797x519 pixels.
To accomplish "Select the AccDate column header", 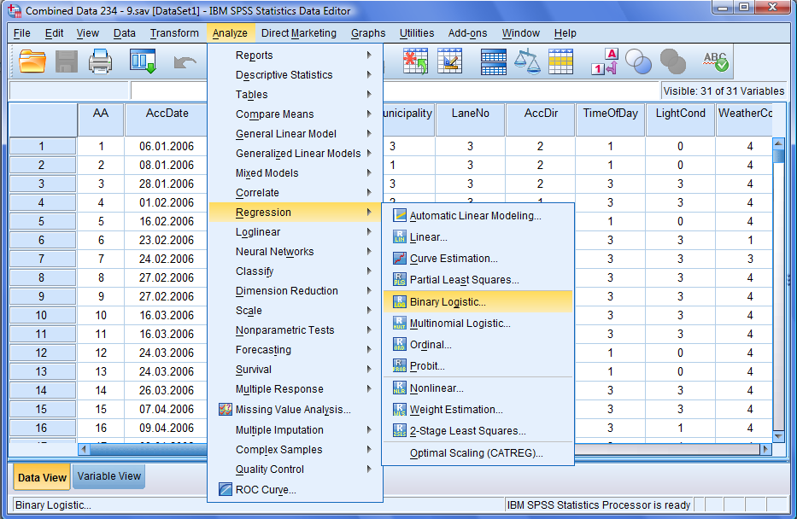I will point(167,120).
